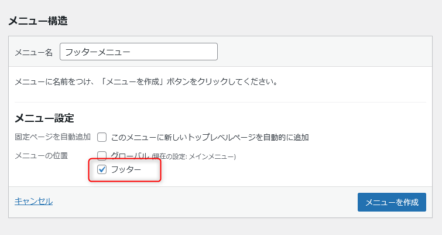442x235 pixels.
Task: Click the blue checkmark in the フッター box
Action: pyautogui.click(x=102, y=170)
